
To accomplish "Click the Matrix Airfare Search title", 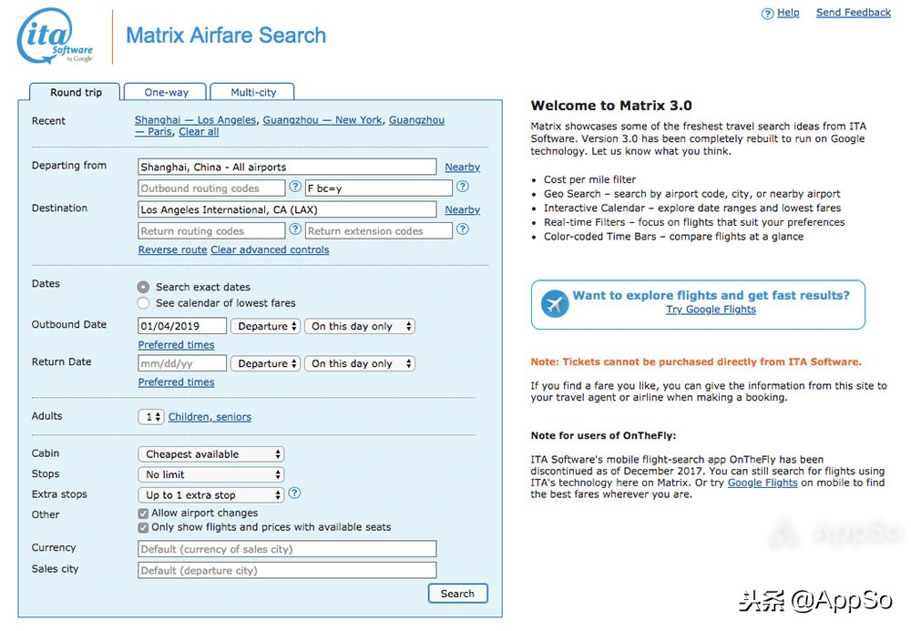I will click(226, 36).
